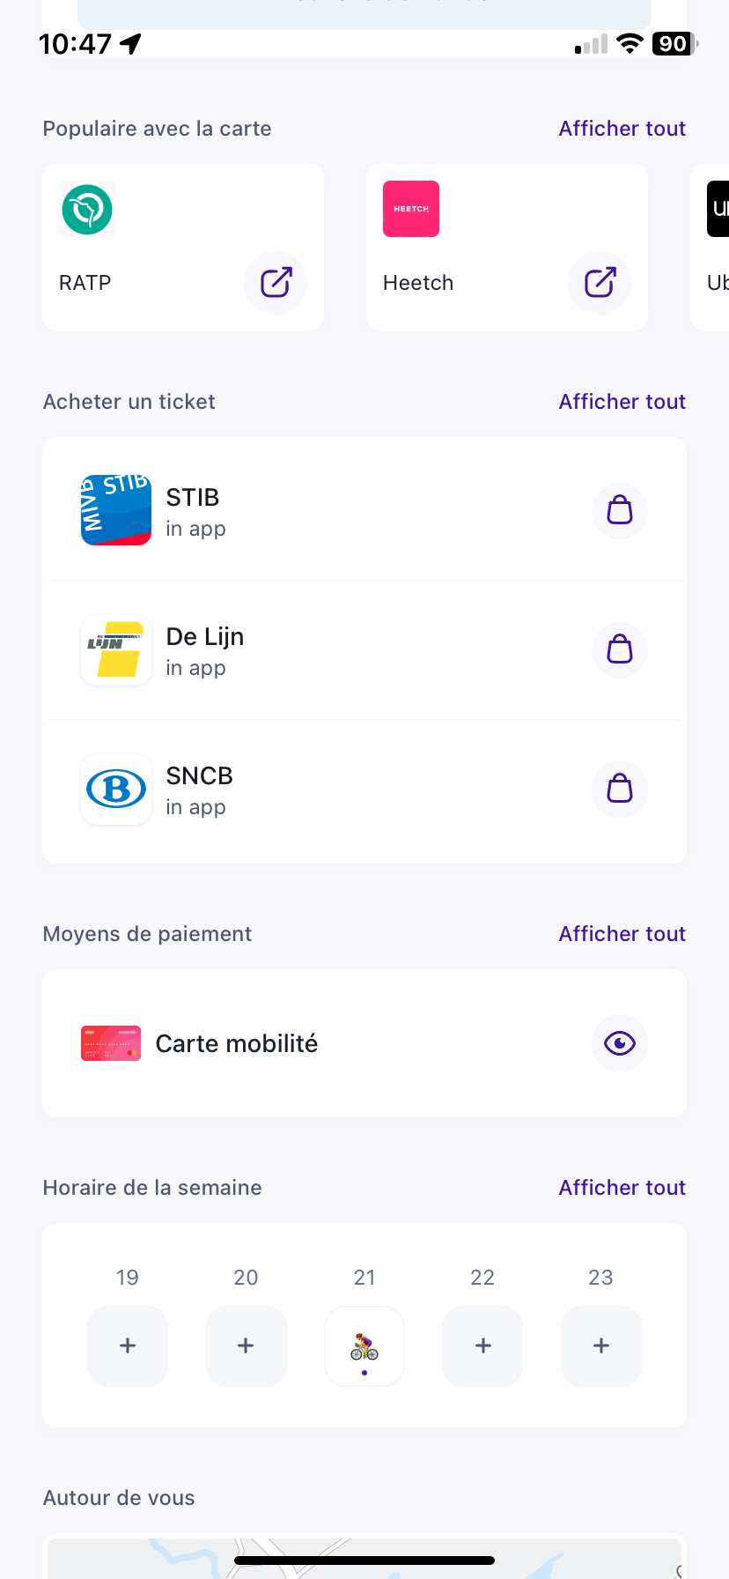Tap De Lijn shopping bag icon
Image resolution: width=729 pixels, height=1579 pixels.
click(620, 650)
